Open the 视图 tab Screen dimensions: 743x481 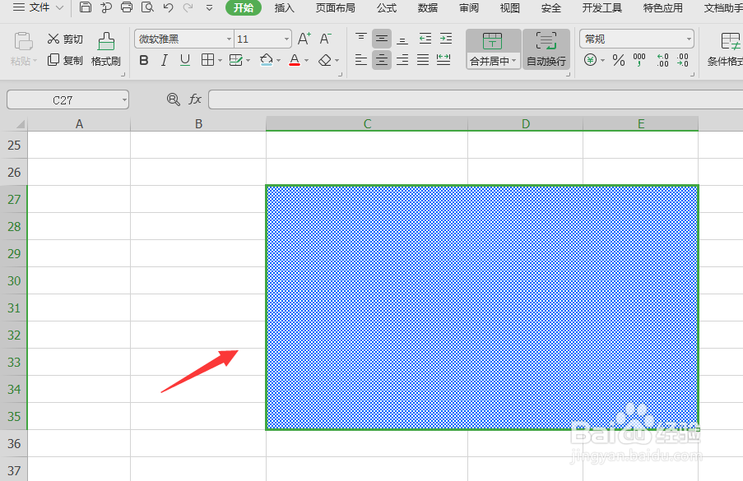click(x=510, y=8)
